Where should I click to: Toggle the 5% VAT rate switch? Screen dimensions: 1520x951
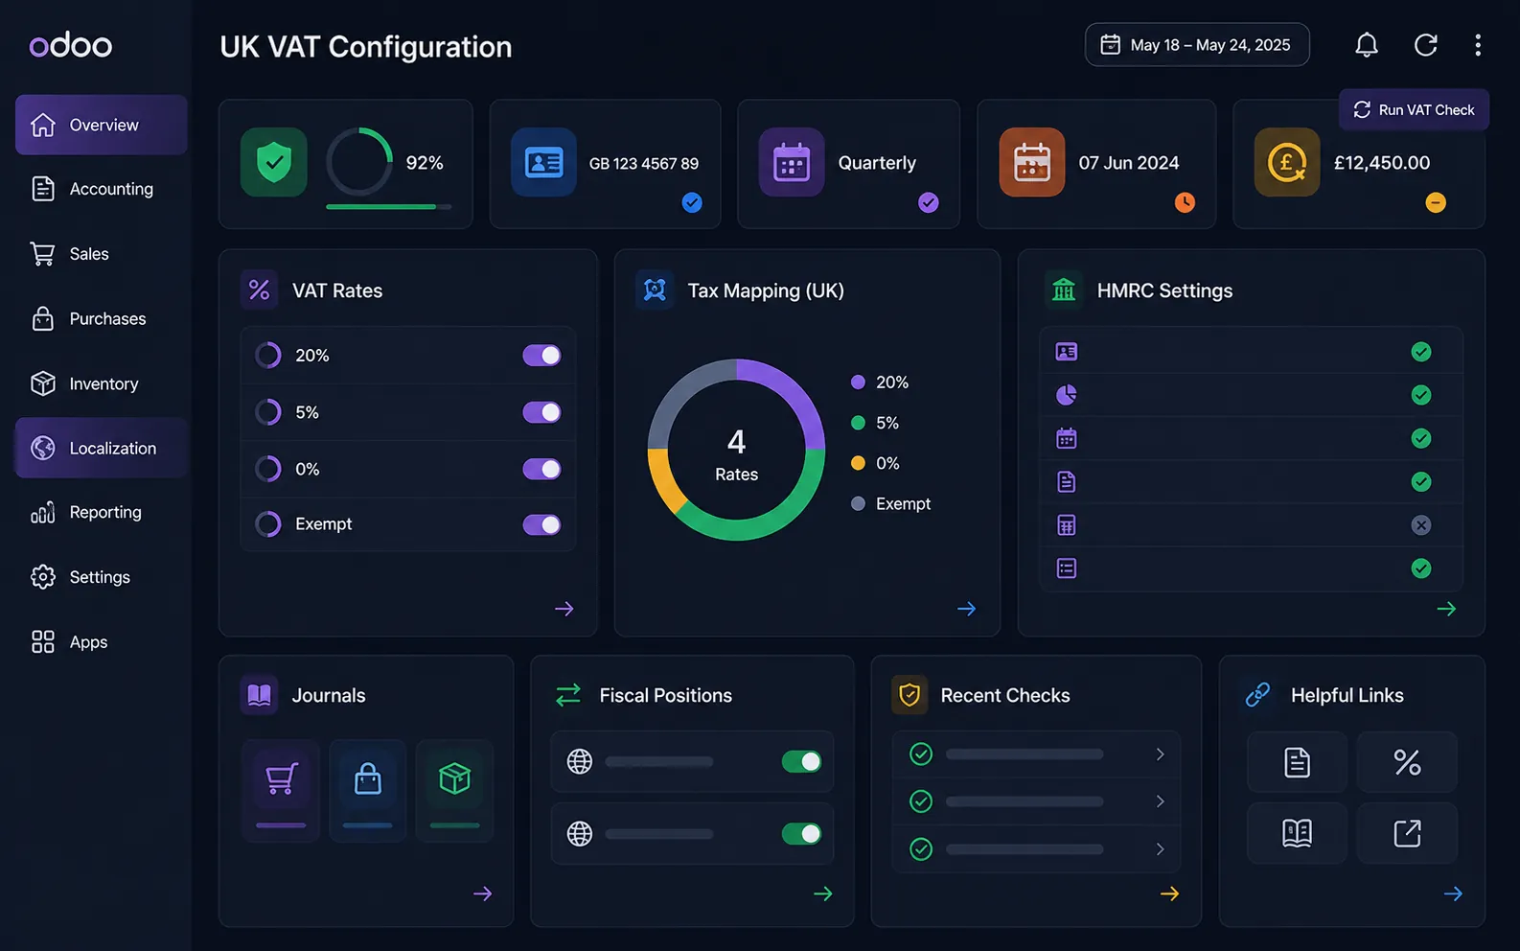click(541, 412)
